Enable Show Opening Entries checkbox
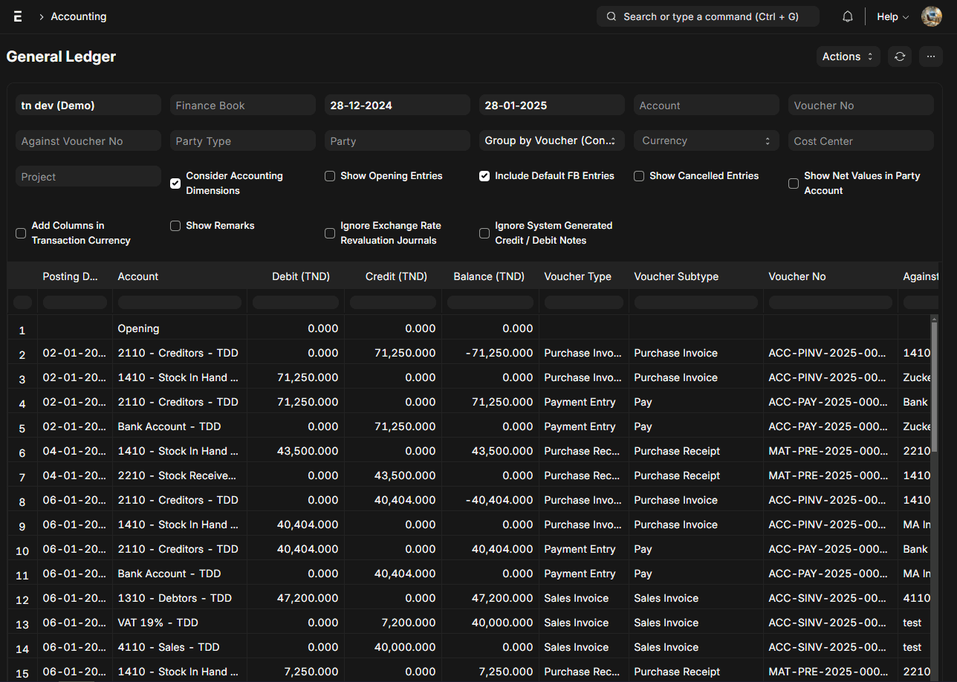Screen dimensions: 957x682 (330, 176)
